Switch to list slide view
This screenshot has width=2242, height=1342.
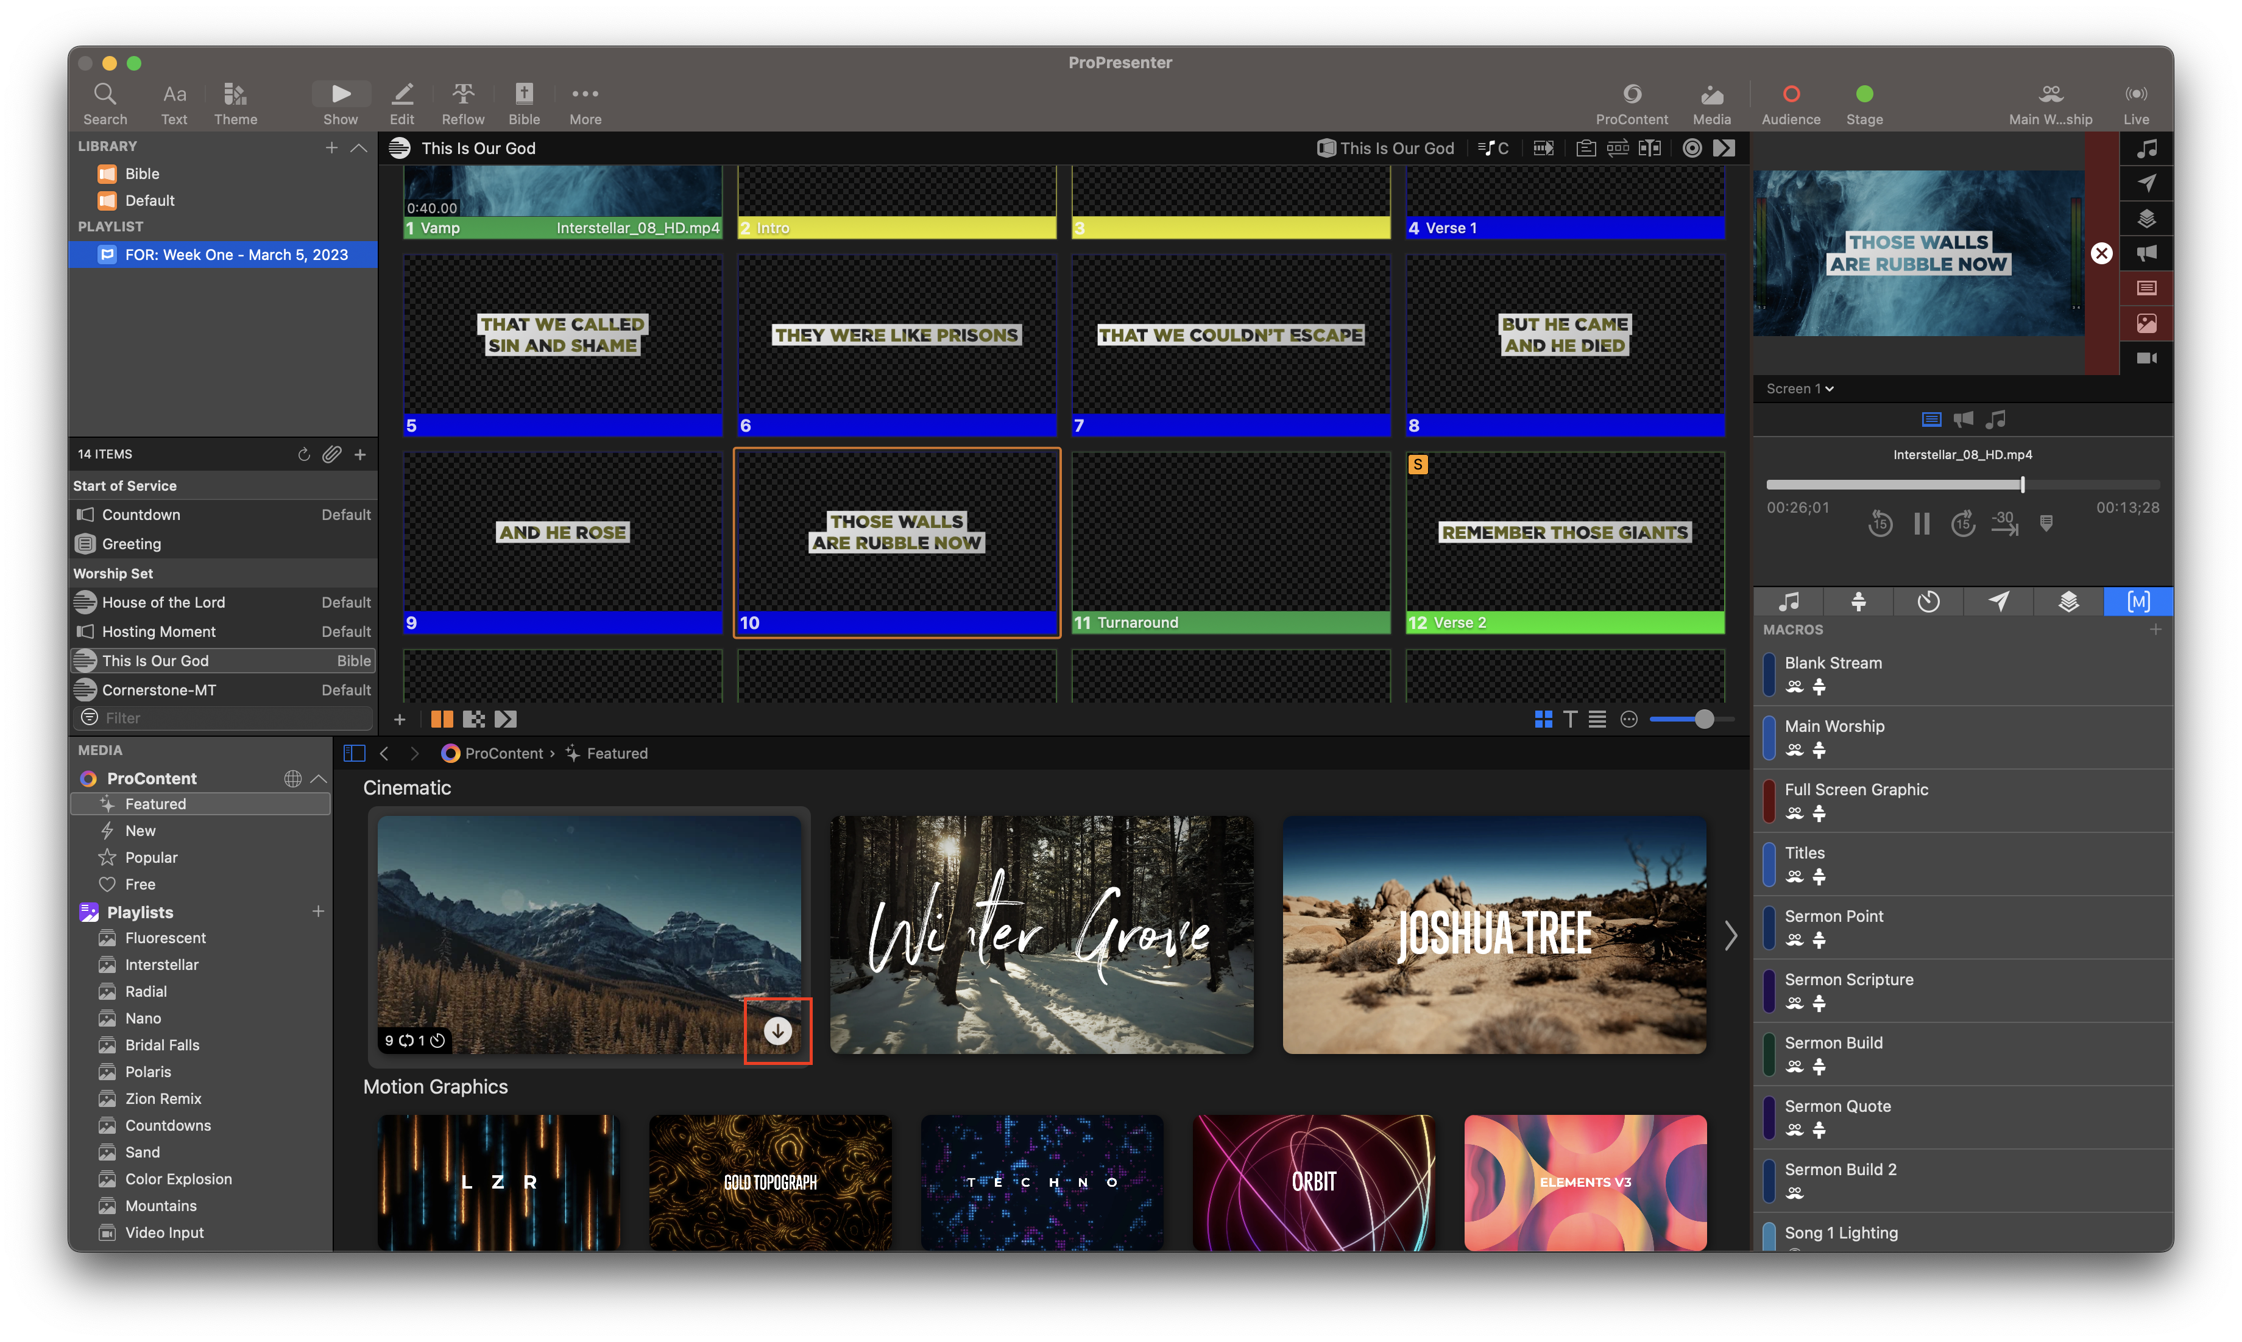[1597, 719]
